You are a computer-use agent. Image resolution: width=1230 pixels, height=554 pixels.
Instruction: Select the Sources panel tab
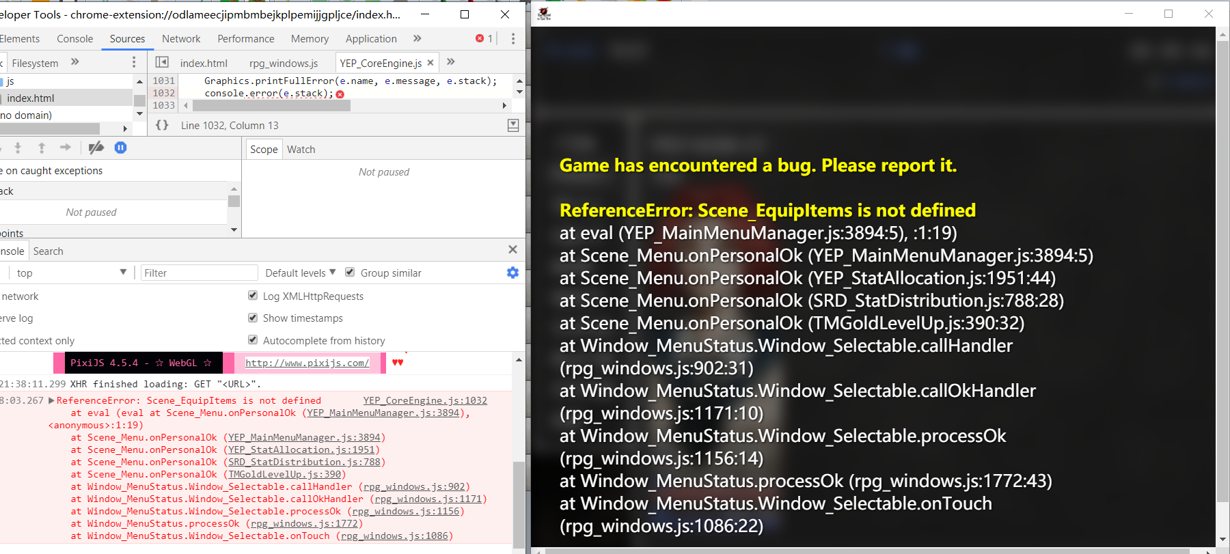tap(128, 39)
